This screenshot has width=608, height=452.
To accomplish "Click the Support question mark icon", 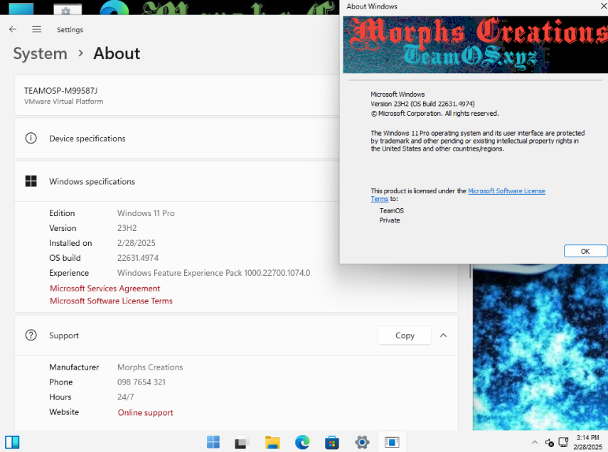I will point(31,335).
